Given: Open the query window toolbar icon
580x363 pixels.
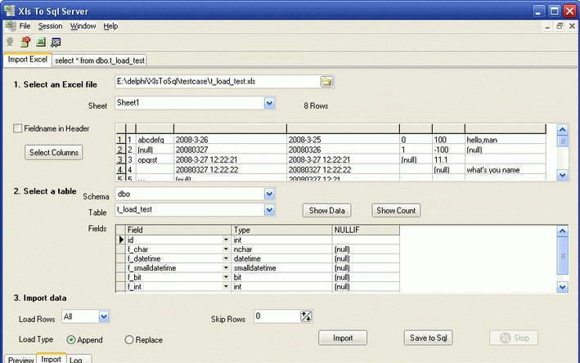Looking at the screenshot, I should [56, 43].
